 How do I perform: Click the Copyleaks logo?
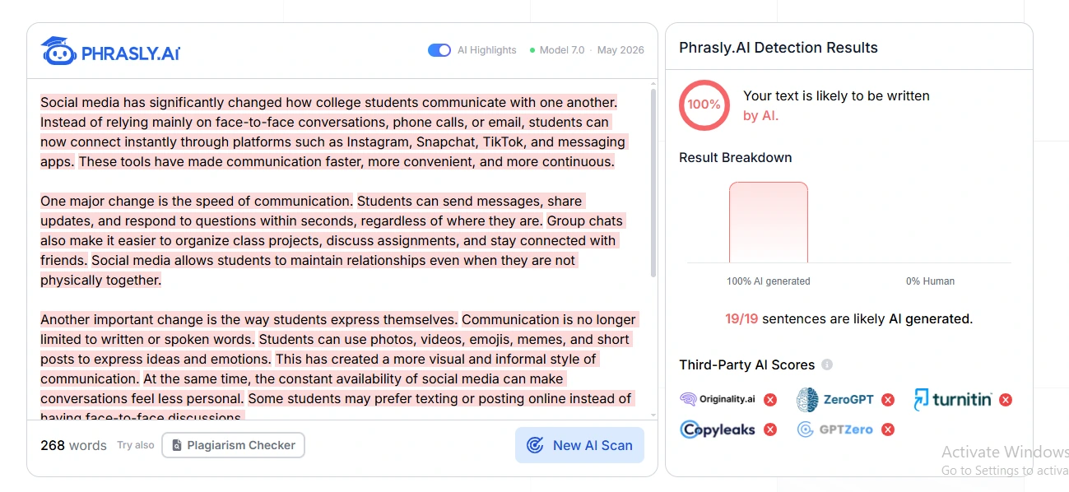click(x=718, y=429)
